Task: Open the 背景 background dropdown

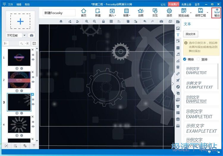Action: [x=127, y=13]
